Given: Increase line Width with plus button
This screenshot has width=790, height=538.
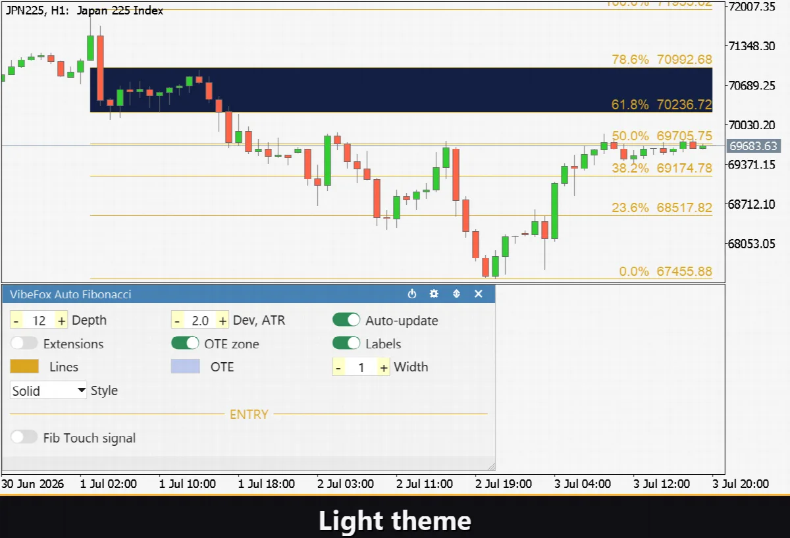Looking at the screenshot, I should pos(384,367).
